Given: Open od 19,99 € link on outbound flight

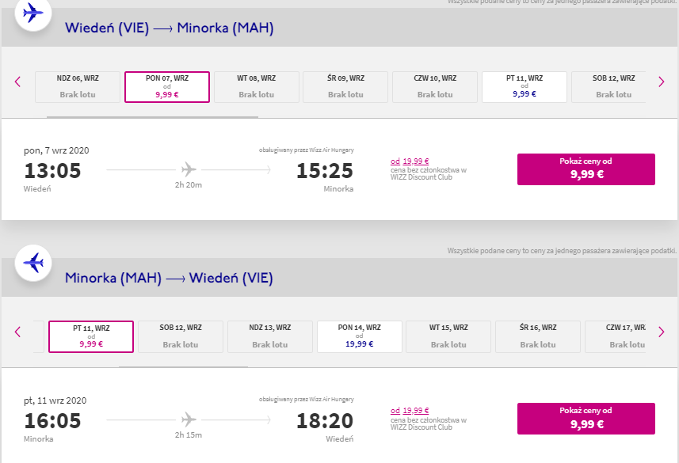Looking at the screenshot, I should coord(410,161).
